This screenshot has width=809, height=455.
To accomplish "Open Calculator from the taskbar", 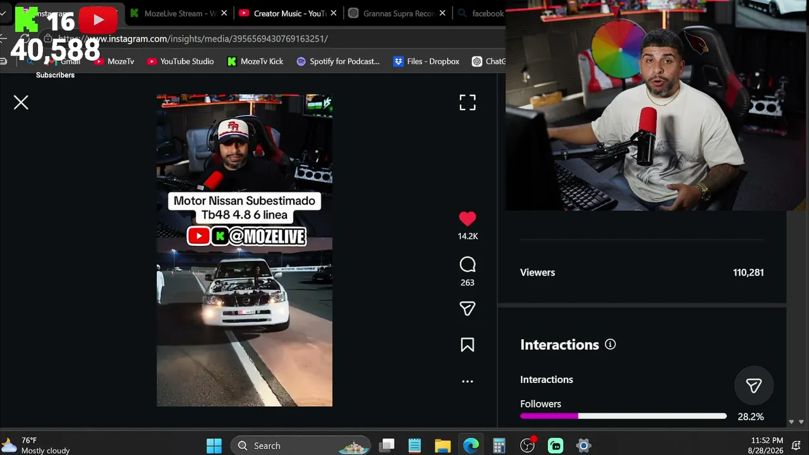I will (499, 446).
